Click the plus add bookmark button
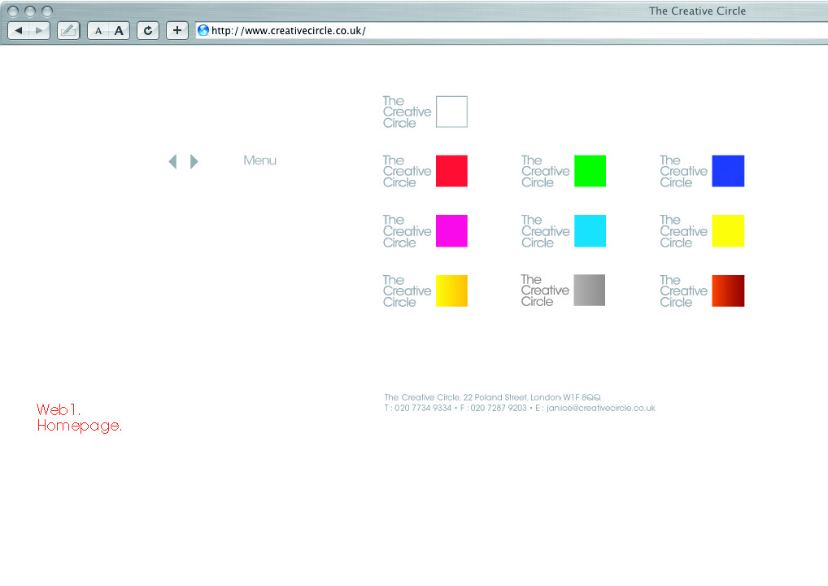This screenshot has width=828, height=586. click(177, 31)
